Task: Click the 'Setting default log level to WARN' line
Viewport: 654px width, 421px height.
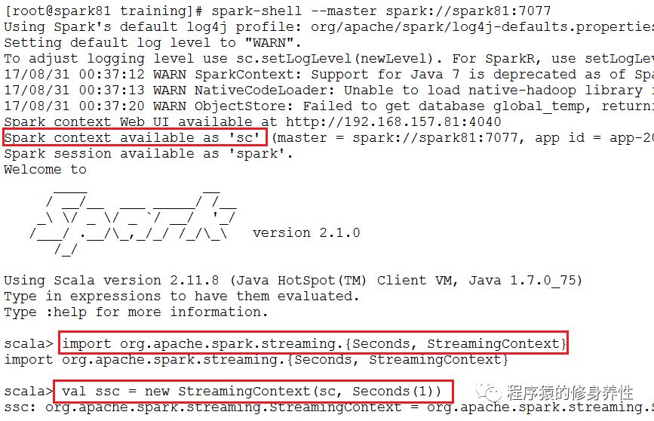Action: point(152,42)
